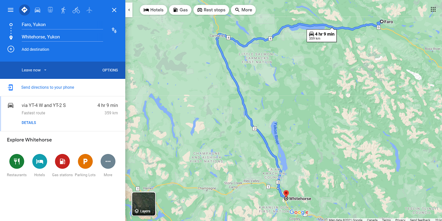
Task: Select cycling travel mode
Action: click(x=76, y=10)
